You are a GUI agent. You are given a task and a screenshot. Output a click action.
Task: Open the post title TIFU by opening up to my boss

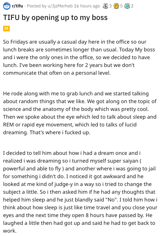tap(55, 18)
